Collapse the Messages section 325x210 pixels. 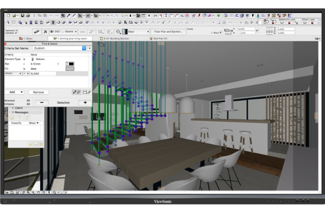tap(13, 112)
